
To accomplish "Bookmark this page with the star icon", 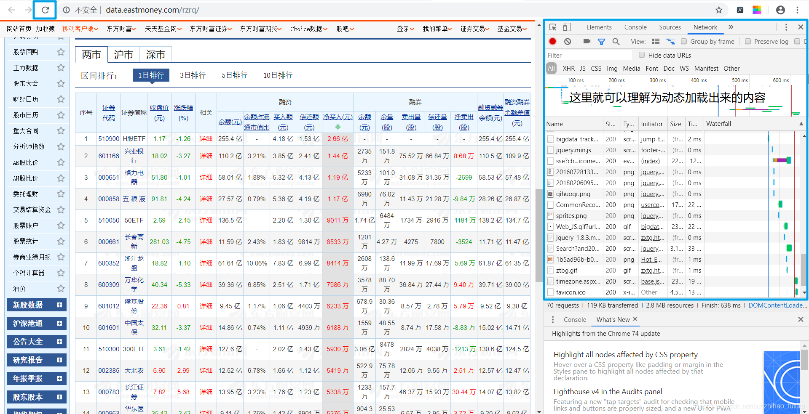I will (x=719, y=10).
